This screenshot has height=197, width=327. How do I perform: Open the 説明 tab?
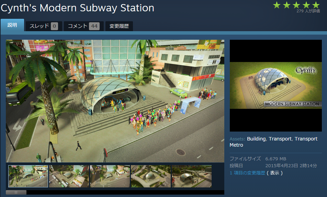12,25
